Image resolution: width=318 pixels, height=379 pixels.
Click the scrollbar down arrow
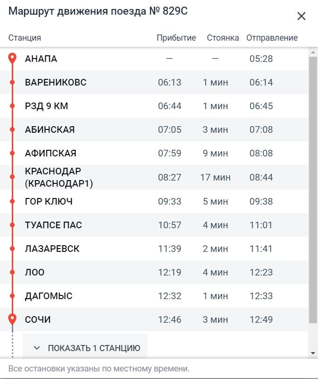(x=313, y=353)
